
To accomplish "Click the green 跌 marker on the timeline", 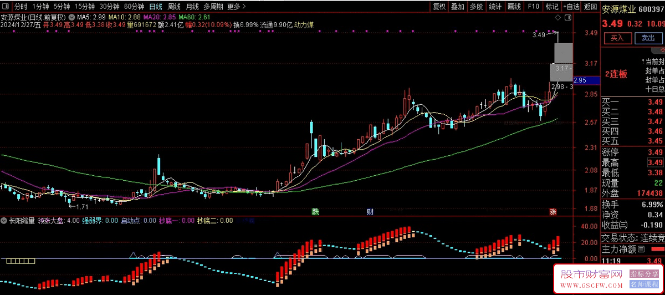I will (315, 212).
